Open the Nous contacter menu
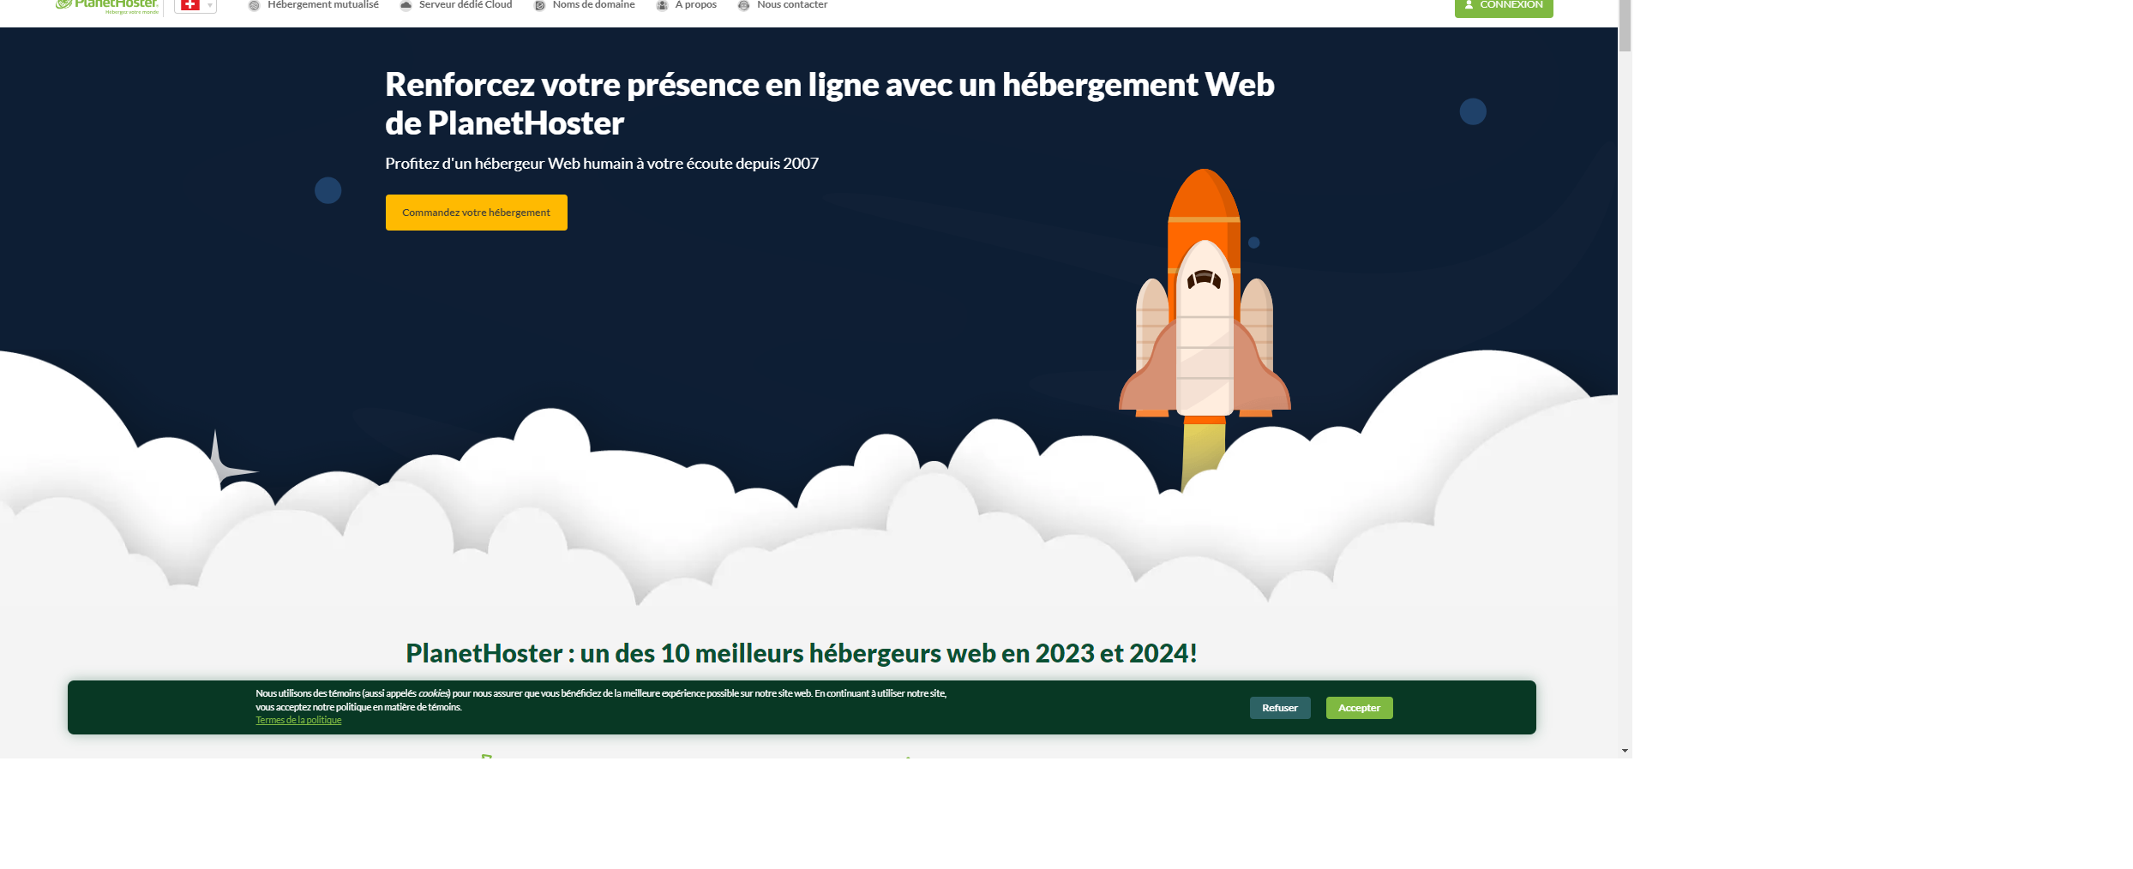Screen dimensions: 2133x869 click(792, 5)
